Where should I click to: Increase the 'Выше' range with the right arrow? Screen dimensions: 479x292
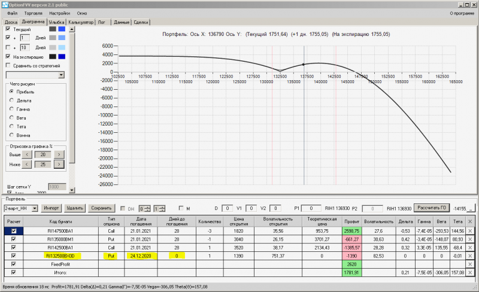coord(59,154)
